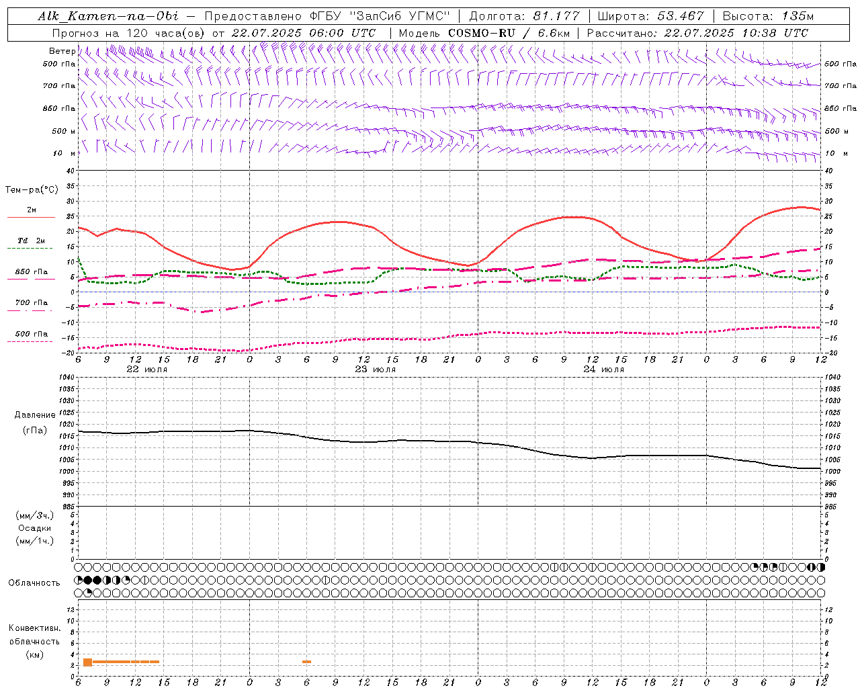Click the Широта: 53.467 header value
This screenshot has height=688, width=860.
(650, 16)
